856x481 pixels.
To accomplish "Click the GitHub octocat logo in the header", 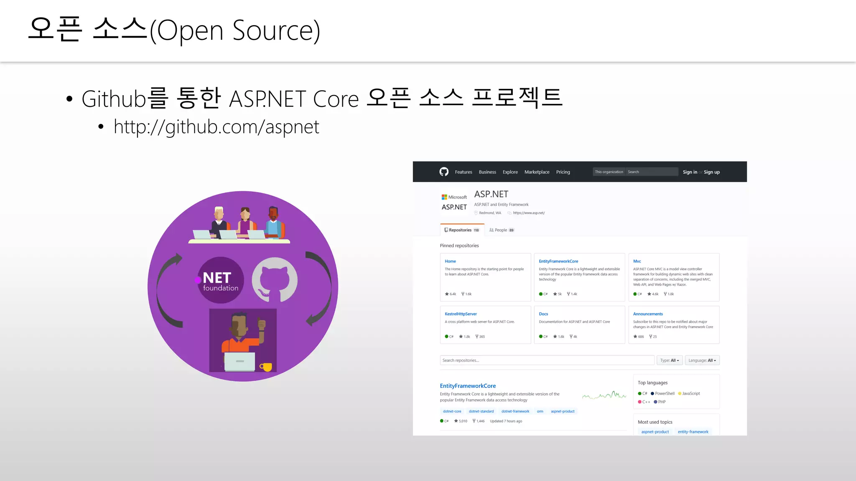I will coord(444,172).
